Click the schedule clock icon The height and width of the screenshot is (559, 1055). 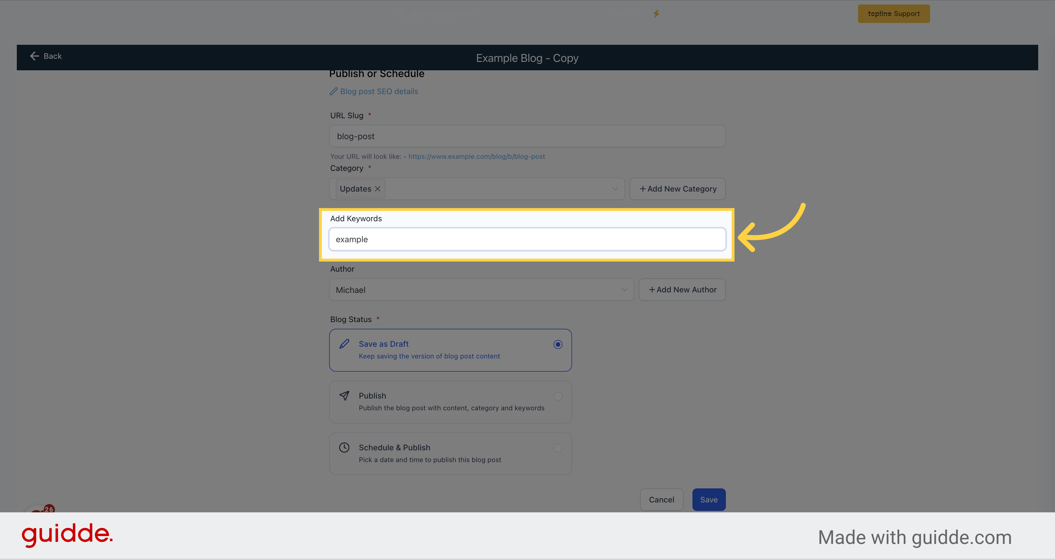click(x=344, y=447)
